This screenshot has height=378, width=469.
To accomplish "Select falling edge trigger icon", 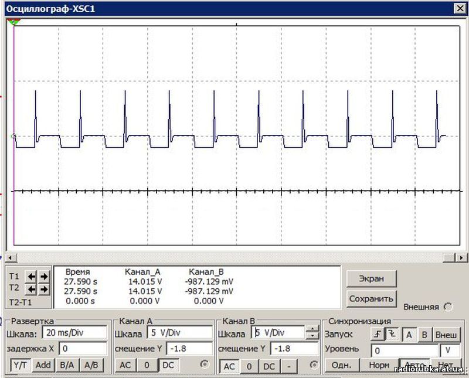I will click(392, 334).
